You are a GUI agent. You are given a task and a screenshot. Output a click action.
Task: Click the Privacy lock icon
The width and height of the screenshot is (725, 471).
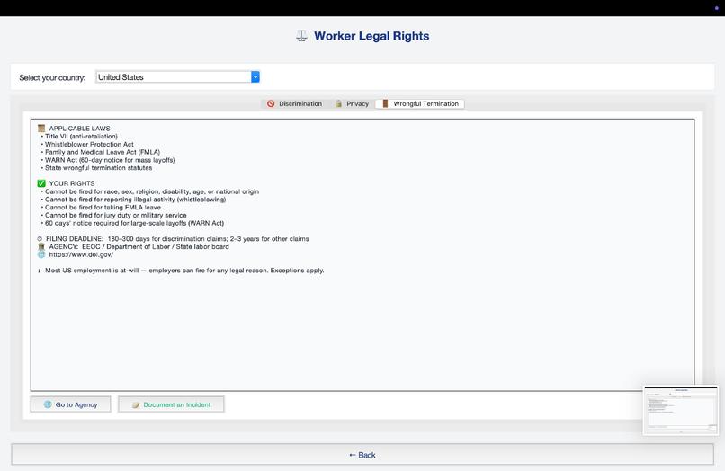338,103
